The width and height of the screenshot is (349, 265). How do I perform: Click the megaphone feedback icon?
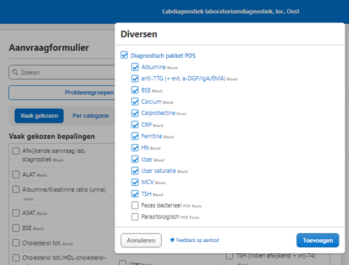(172, 240)
